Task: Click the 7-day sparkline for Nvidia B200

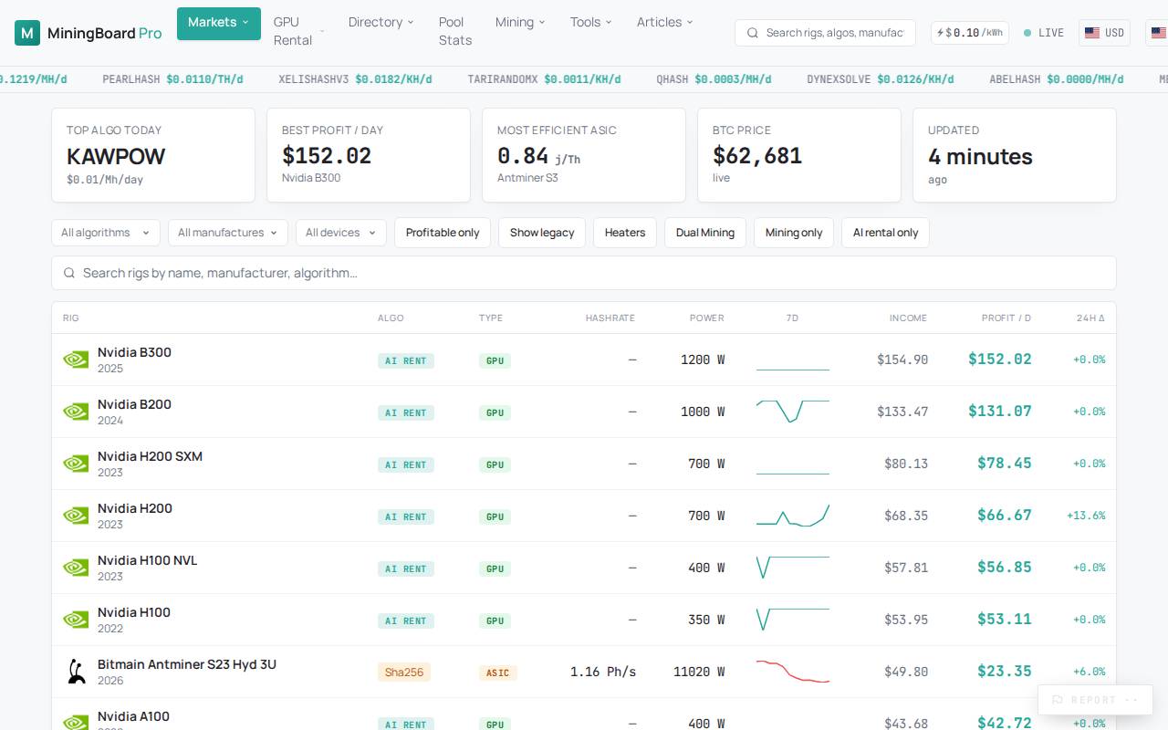Action: 793,412
